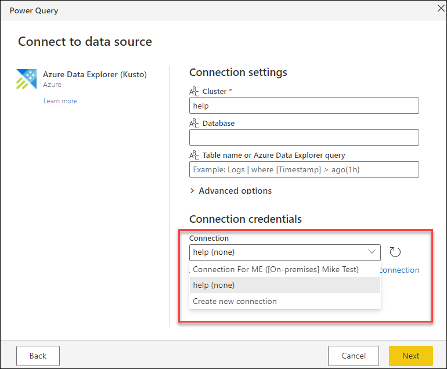Click the partially hidden connection link
Image resolution: width=447 pixels, height=369 pixels.
pyautogui.click(x=399, y=270)
